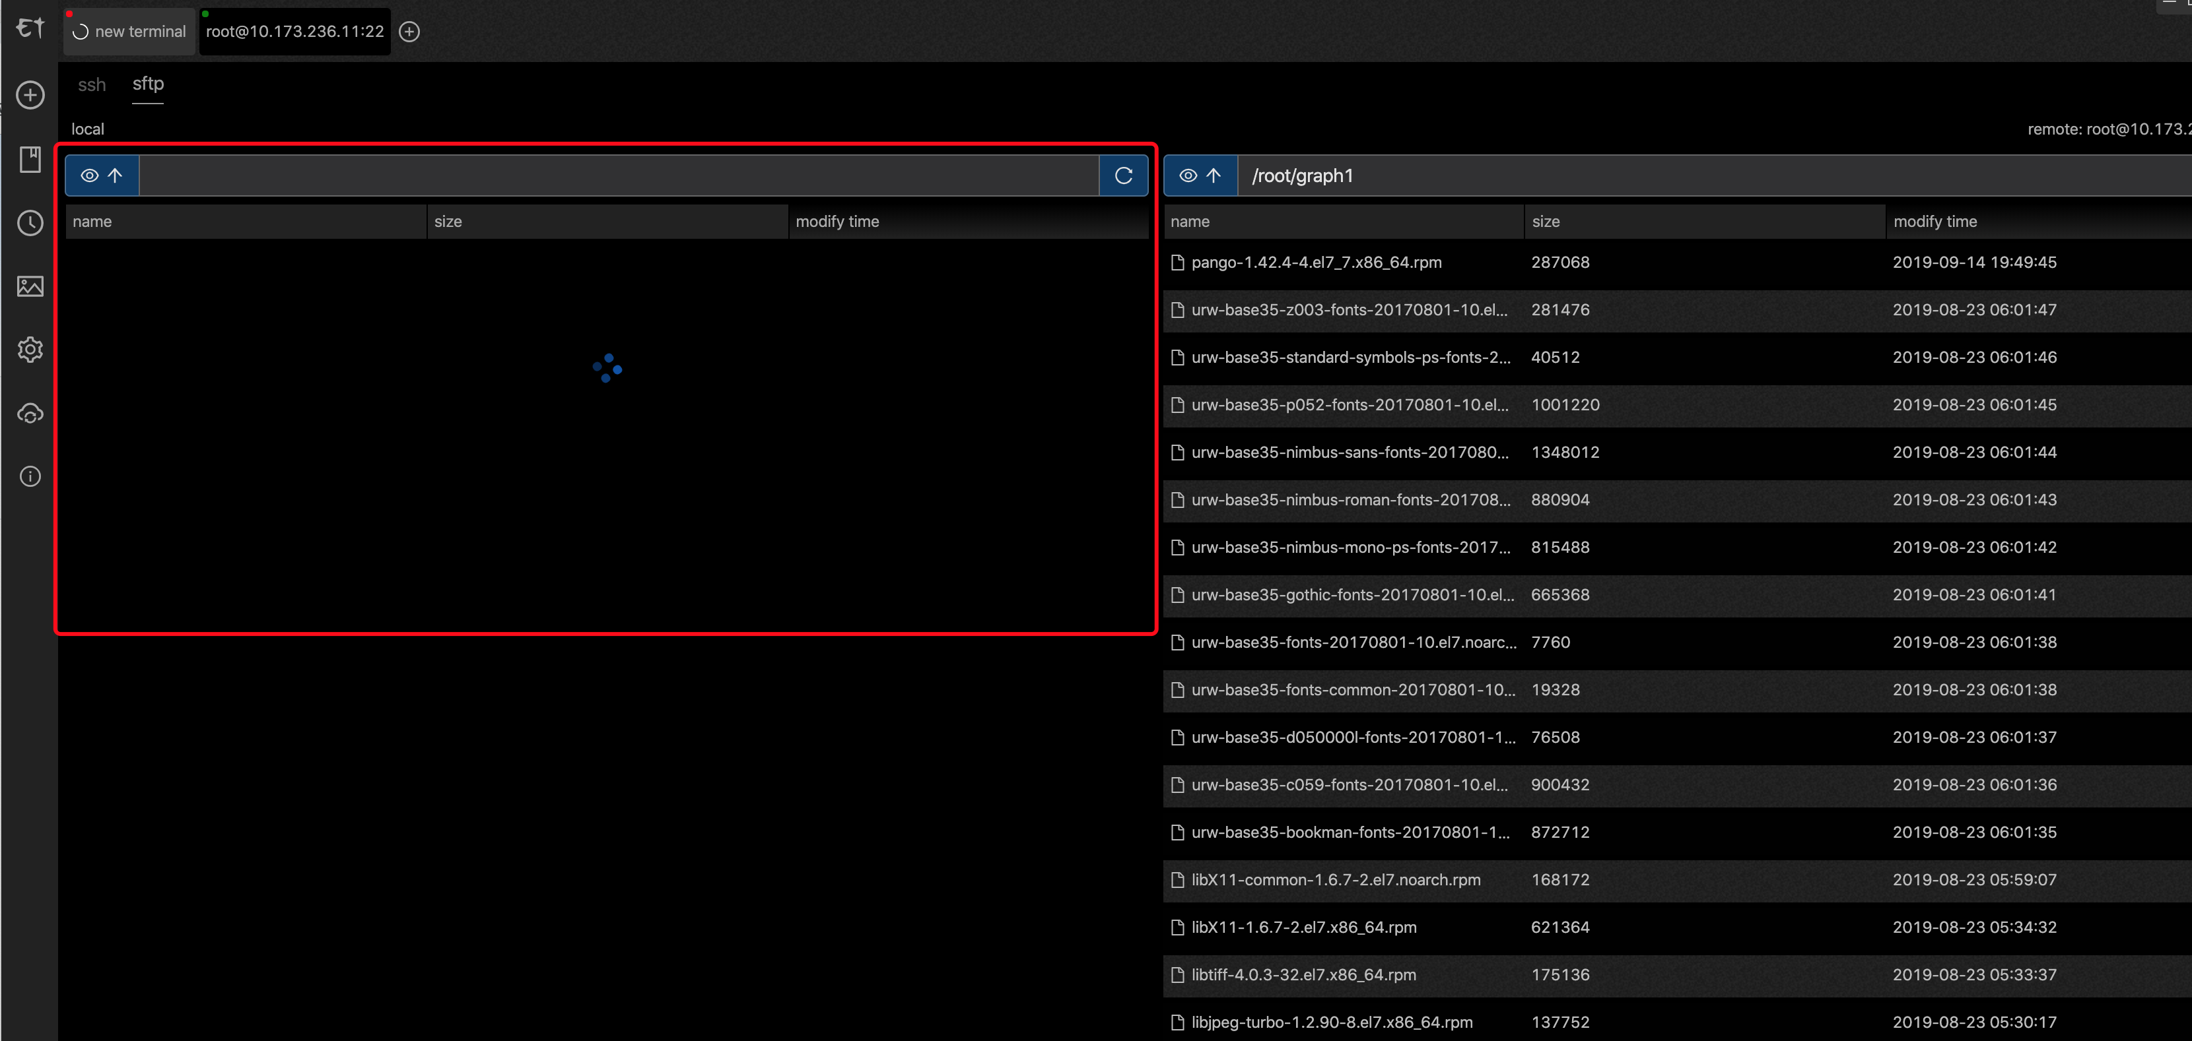The height and width of the screenshot is (1041, 2192).
Task: Open the settings gear icon
Action: coord(30,350)
